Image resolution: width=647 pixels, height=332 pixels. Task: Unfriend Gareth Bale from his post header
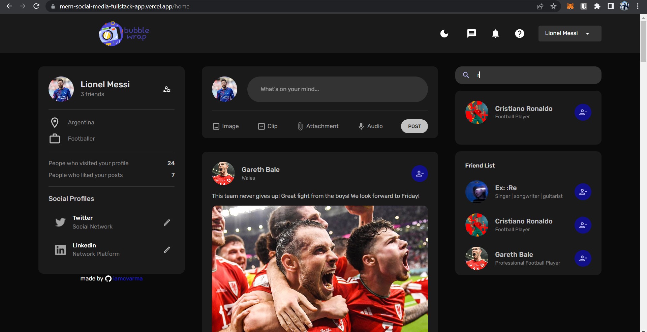(x=420, y=174)
